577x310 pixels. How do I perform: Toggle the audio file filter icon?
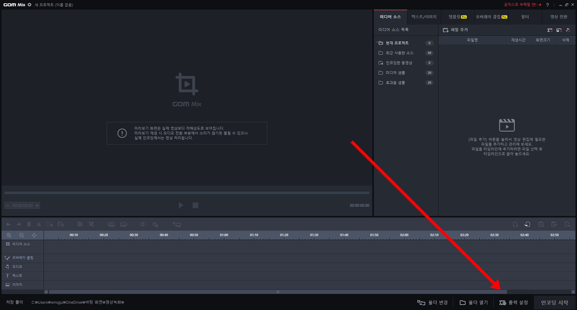click(568, 30)
